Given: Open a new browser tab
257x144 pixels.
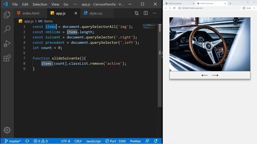Looking at the screenshot, I should coord(230,3).
